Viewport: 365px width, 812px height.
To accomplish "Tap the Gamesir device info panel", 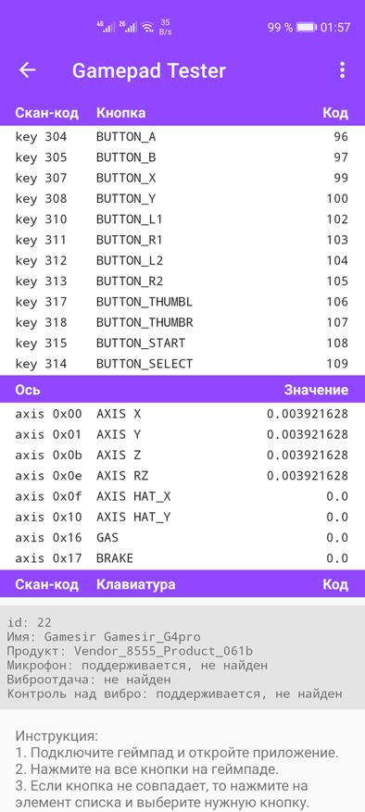I will (x=182, y=657).
